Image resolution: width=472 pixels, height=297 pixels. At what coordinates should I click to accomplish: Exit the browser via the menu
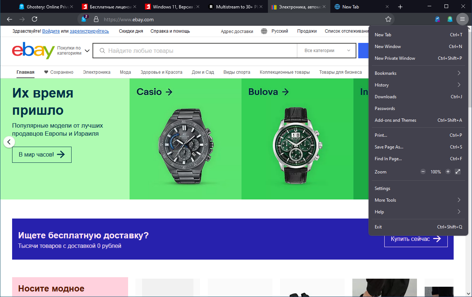click(418, 227)
